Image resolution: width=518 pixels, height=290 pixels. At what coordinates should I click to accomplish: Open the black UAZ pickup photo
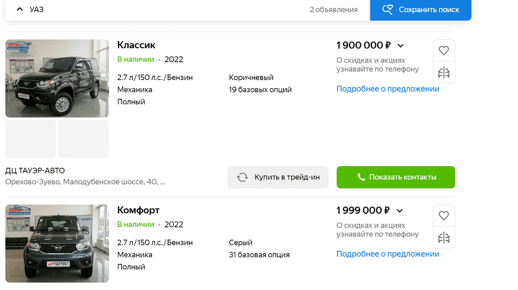[57, 79]
